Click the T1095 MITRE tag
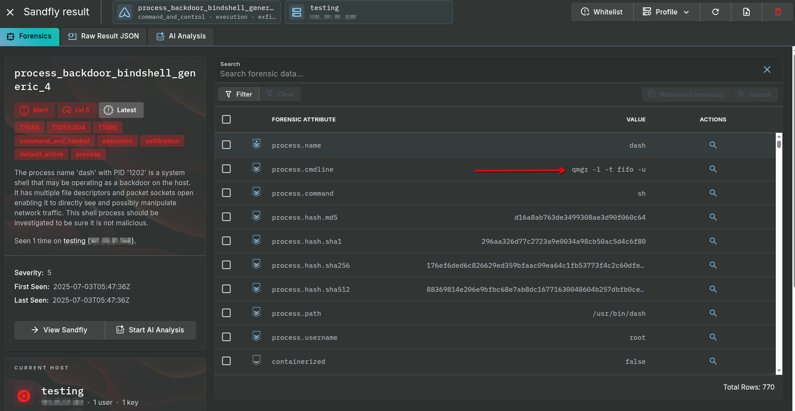 pos(107,128)
